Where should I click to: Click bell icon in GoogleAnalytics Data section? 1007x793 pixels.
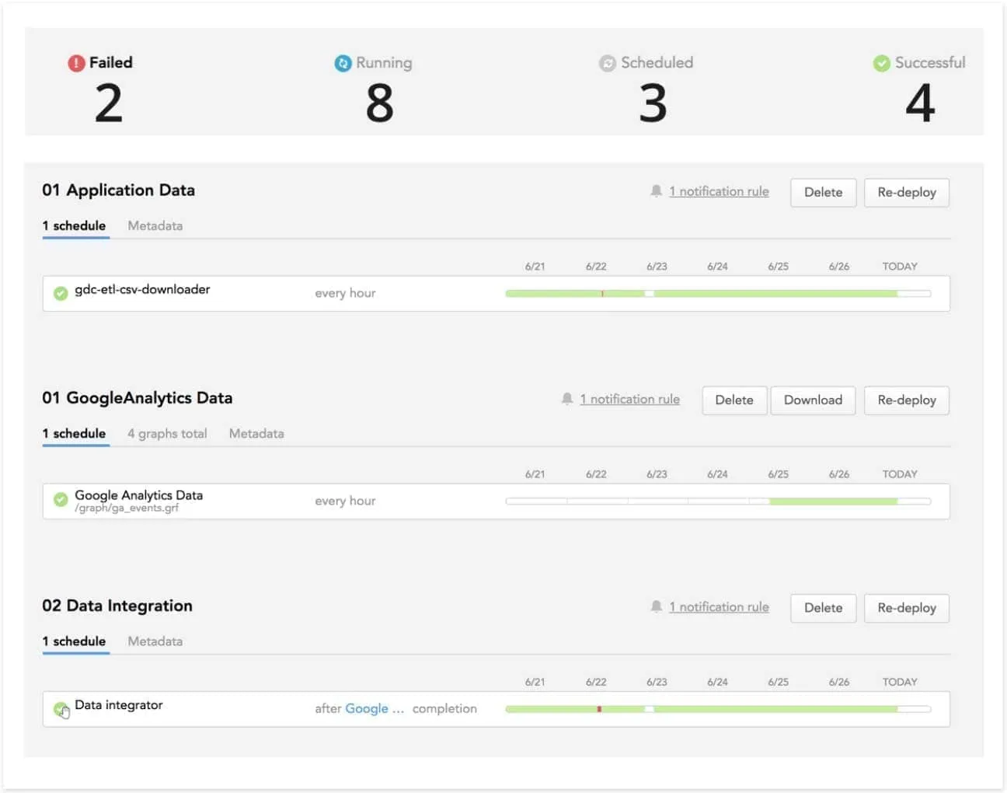coord(567,399)
